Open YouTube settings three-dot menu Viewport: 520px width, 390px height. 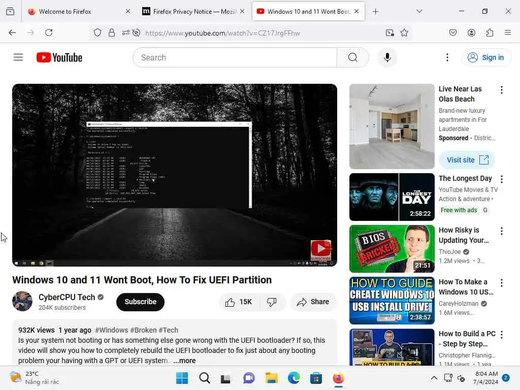[x=447, y=57]
